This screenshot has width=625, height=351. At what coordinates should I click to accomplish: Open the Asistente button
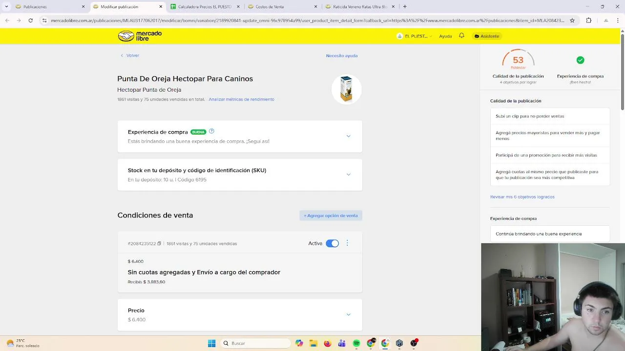tap(487, 36)
